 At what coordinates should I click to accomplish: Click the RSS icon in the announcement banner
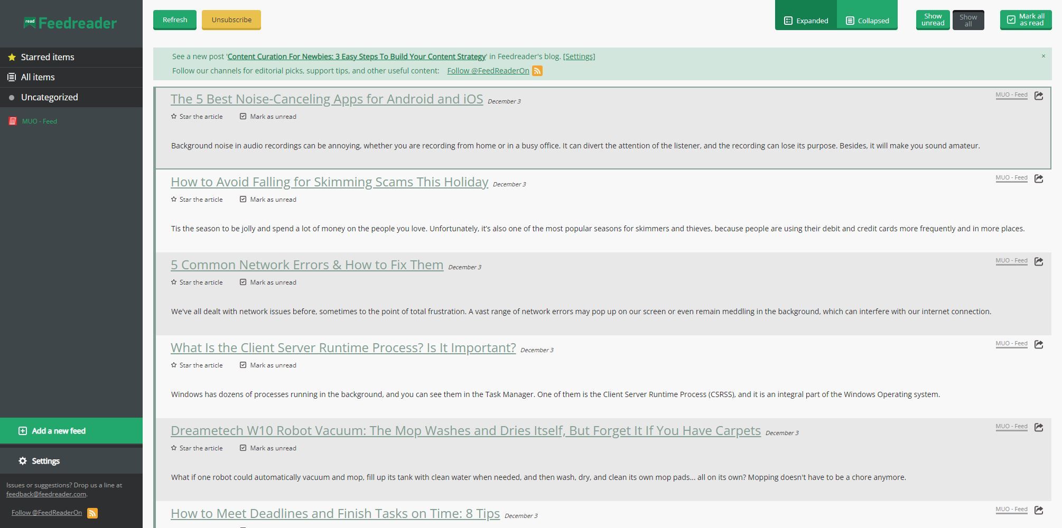[x=537, y=71]
